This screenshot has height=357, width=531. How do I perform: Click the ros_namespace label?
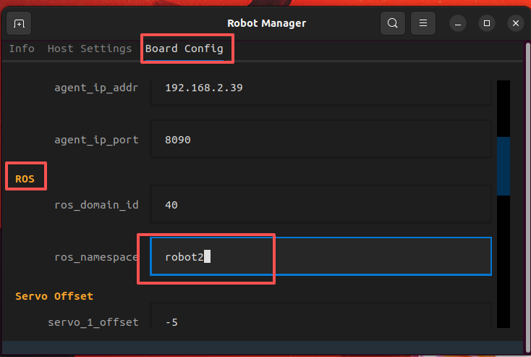click(96, 257)
